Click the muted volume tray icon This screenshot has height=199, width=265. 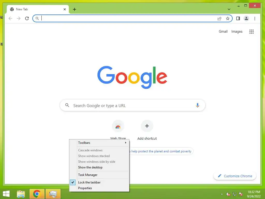(x=228, y=194)
